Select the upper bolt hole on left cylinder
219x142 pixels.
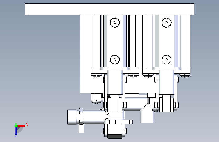point(115,22)
